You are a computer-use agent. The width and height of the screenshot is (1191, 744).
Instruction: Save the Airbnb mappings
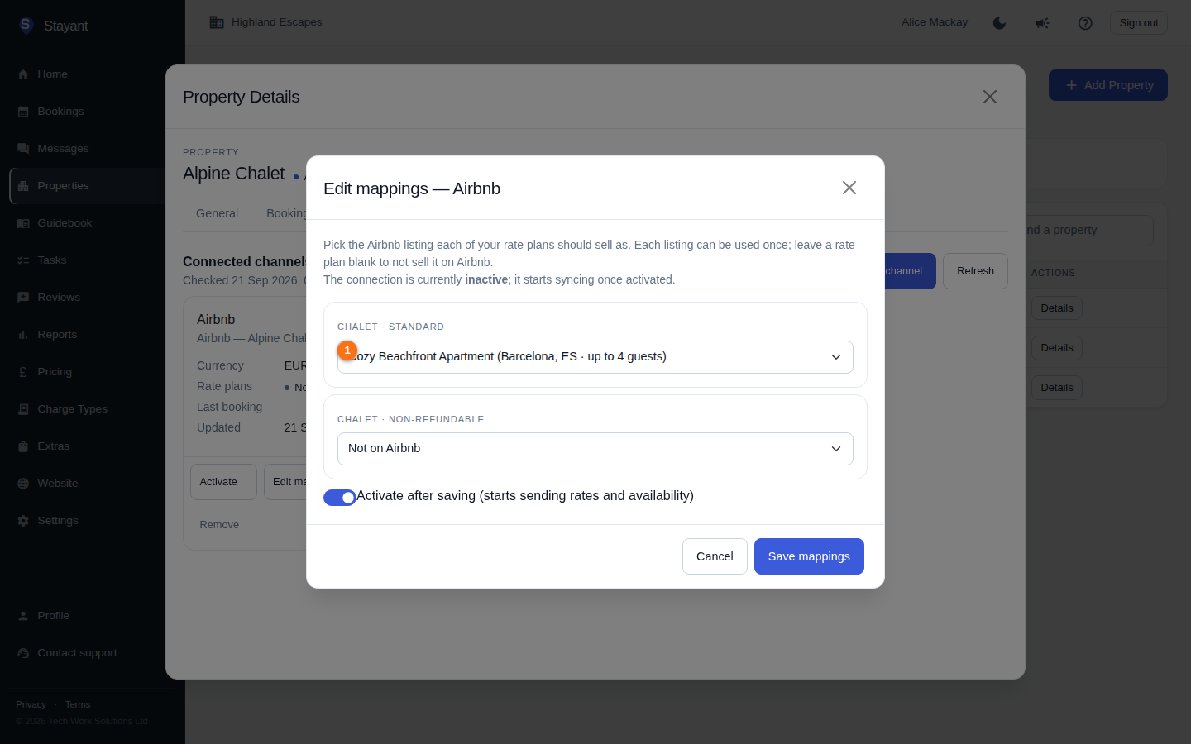point(809,556)
